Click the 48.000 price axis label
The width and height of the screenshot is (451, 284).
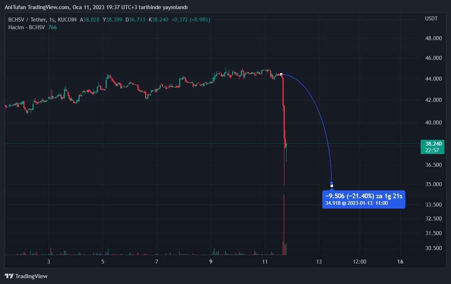tap(433, 38)
